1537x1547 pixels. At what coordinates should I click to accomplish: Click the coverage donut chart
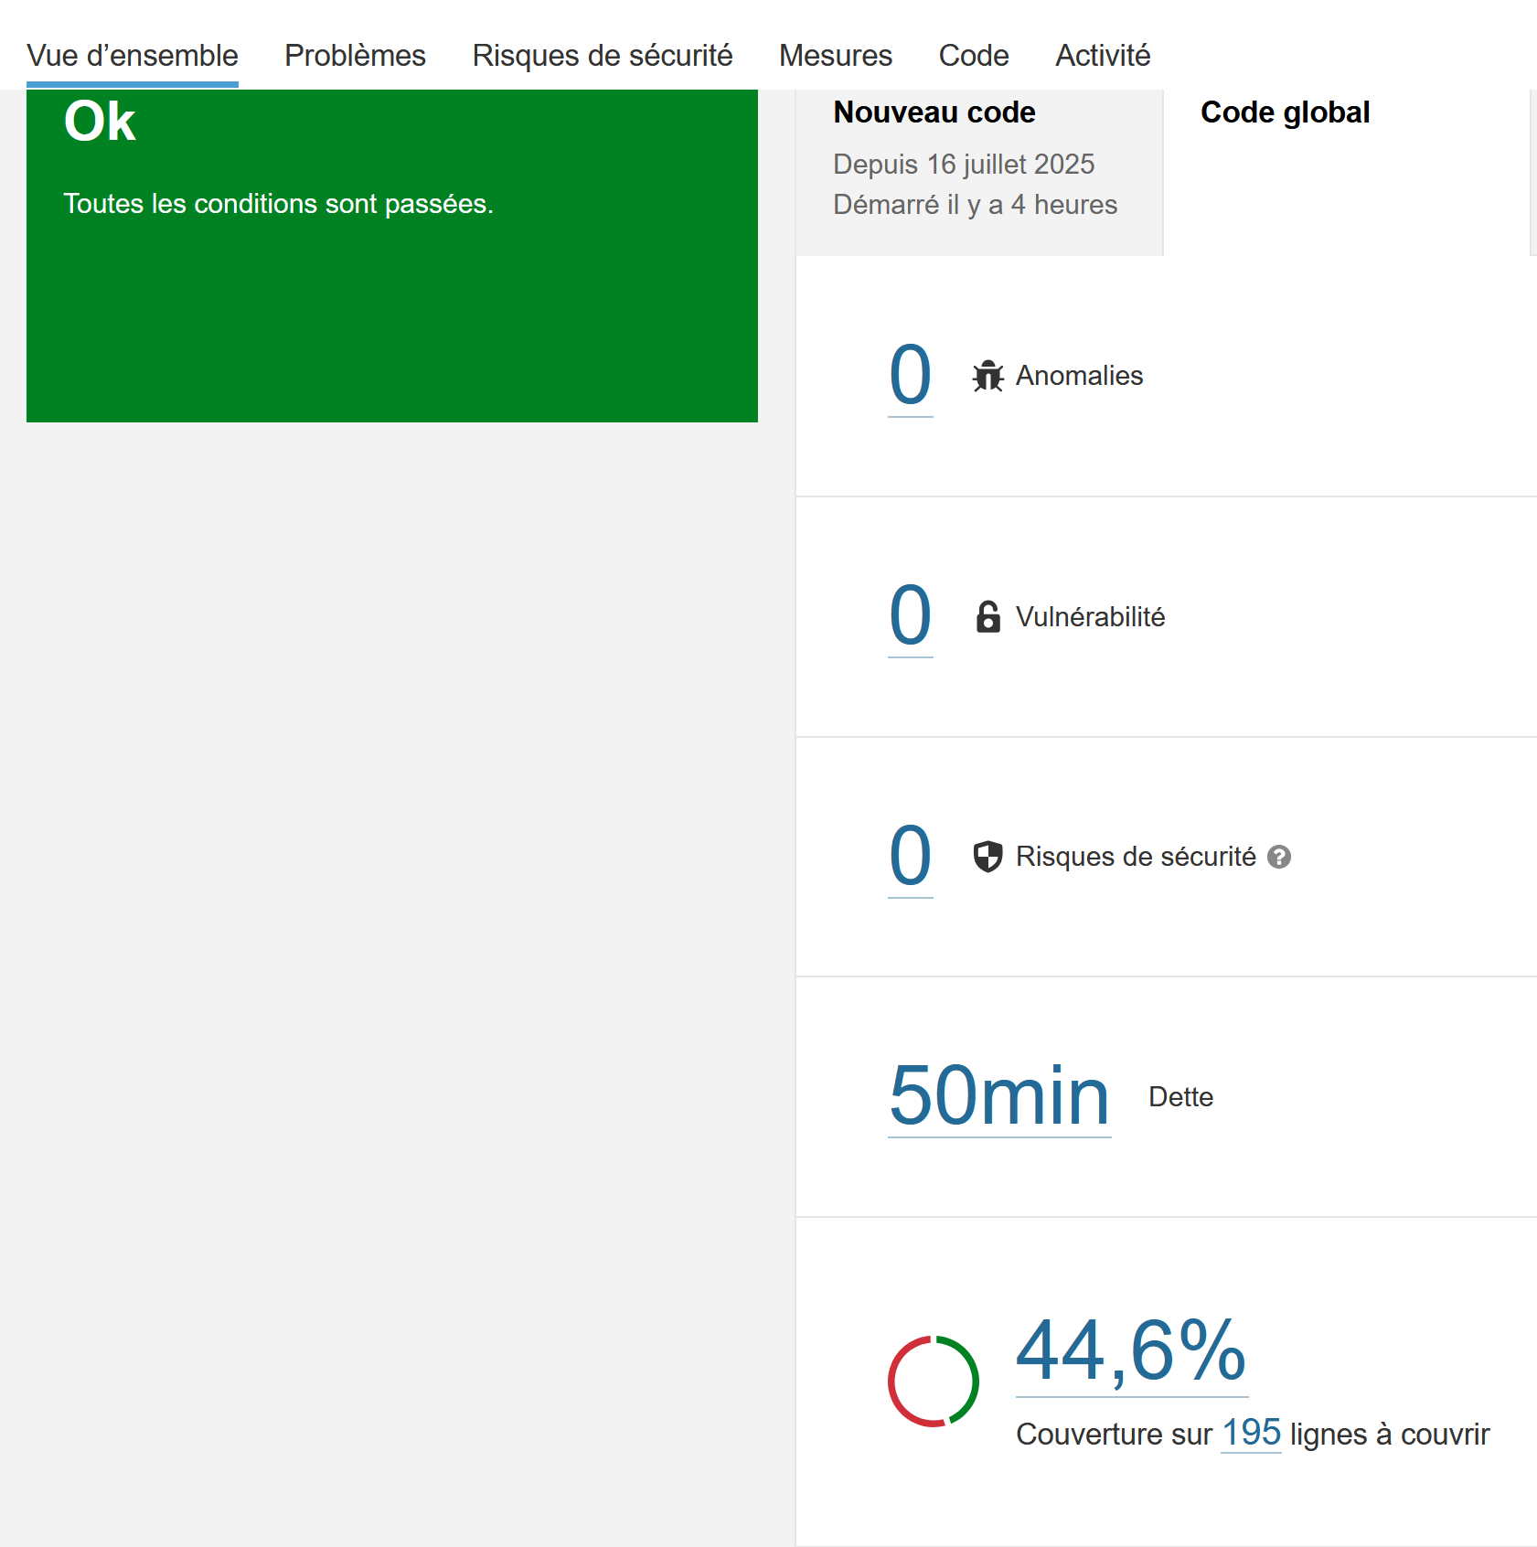click(x=934, y=1381)
